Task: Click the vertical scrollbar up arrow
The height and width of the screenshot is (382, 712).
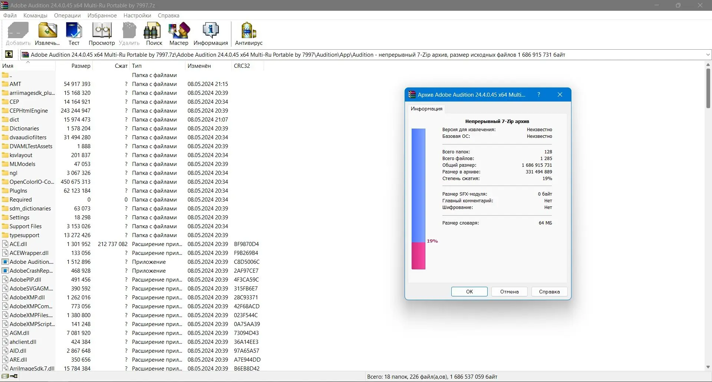Action: coord(708,65)
